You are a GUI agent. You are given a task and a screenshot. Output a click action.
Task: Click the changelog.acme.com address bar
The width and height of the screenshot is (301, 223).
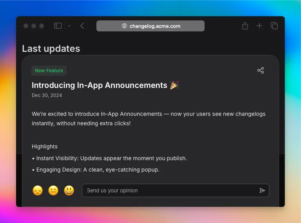tap(150, 26)
